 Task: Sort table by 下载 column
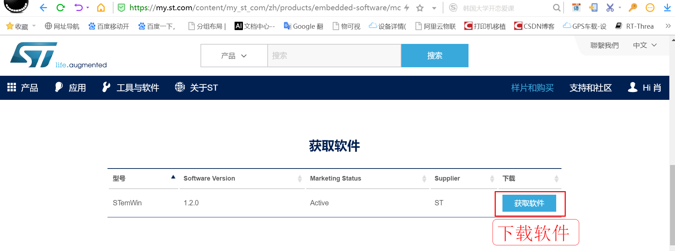click(530, 178)
